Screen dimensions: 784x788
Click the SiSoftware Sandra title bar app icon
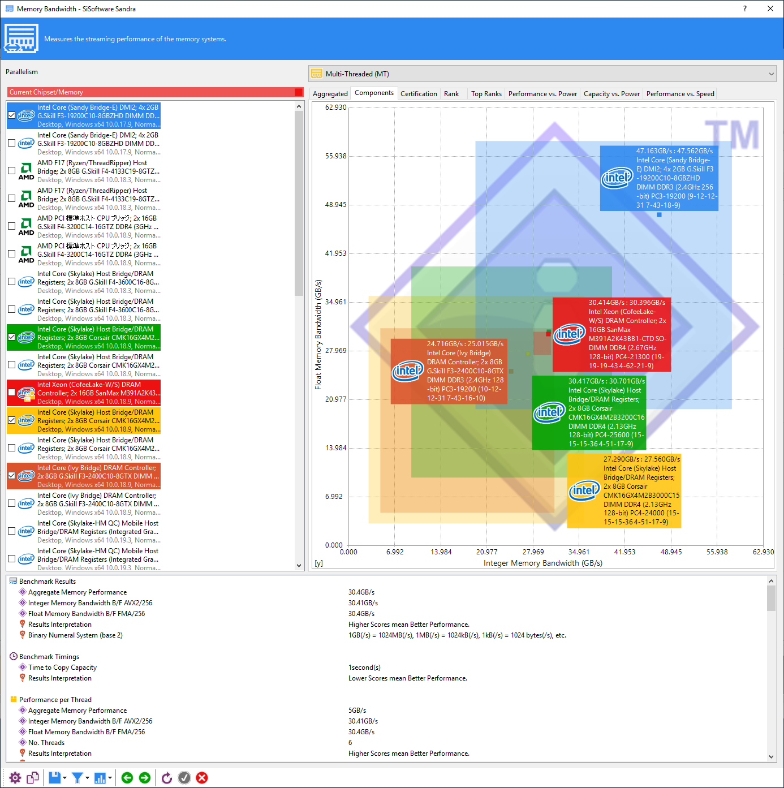tap(9, 8)
